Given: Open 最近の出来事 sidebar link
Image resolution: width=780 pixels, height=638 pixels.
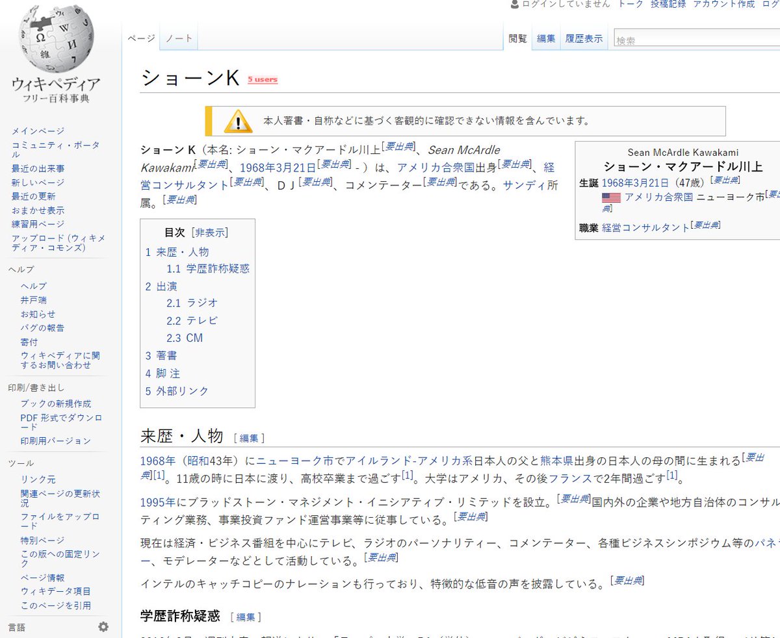Looking at the screenshot, I should point(38,168).
